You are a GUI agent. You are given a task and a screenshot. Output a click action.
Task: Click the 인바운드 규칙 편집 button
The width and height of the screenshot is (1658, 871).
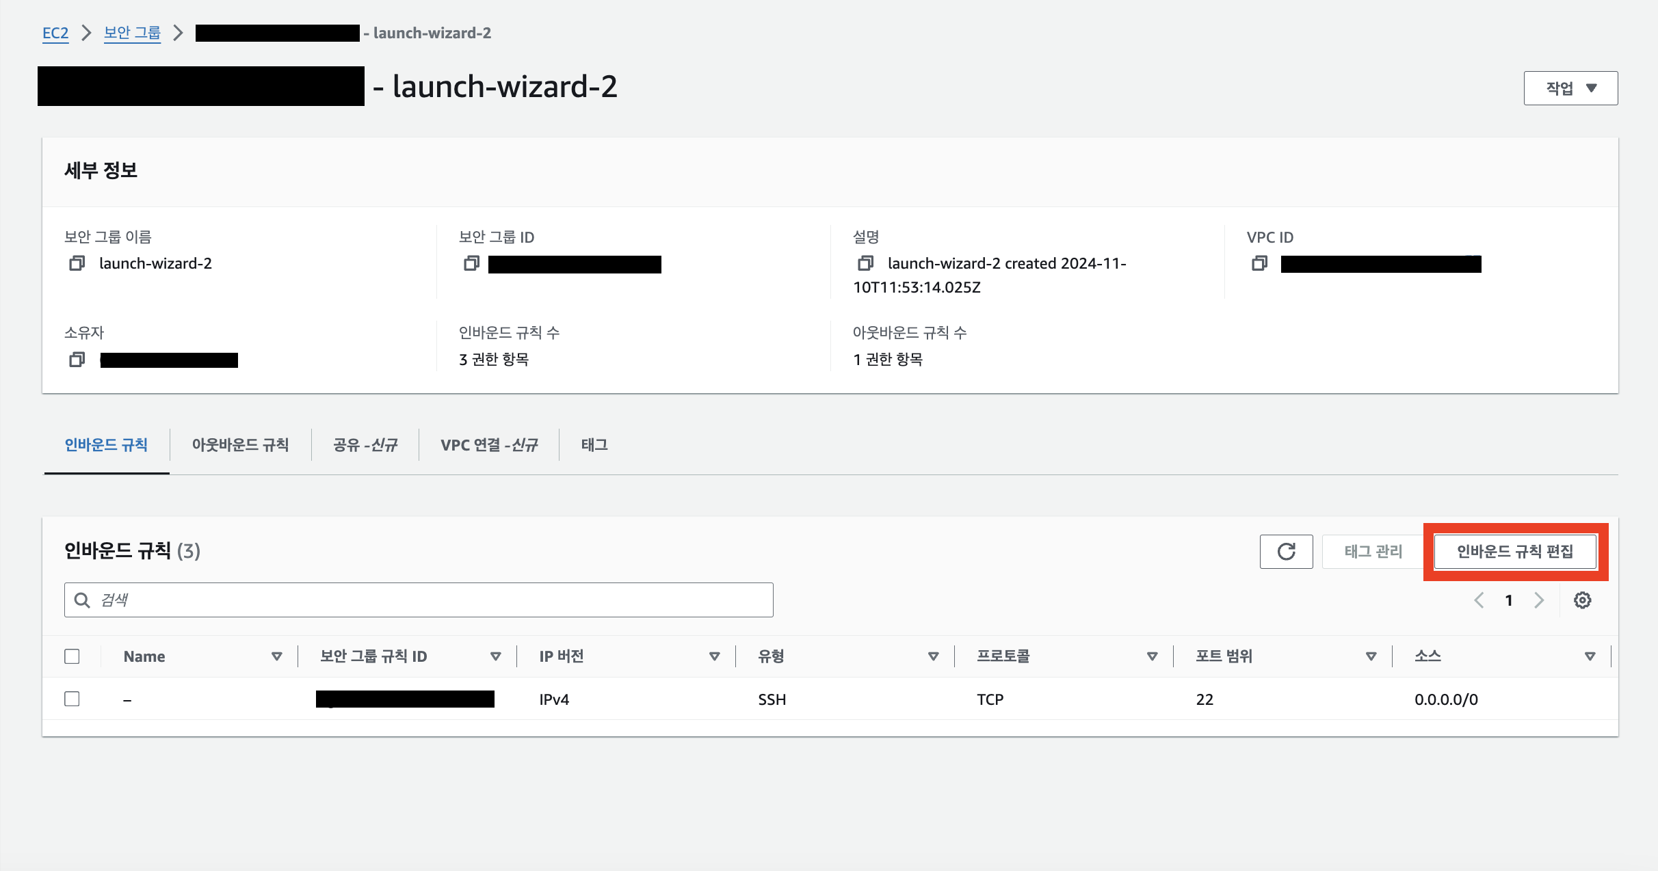click(x=1516, y=552)
